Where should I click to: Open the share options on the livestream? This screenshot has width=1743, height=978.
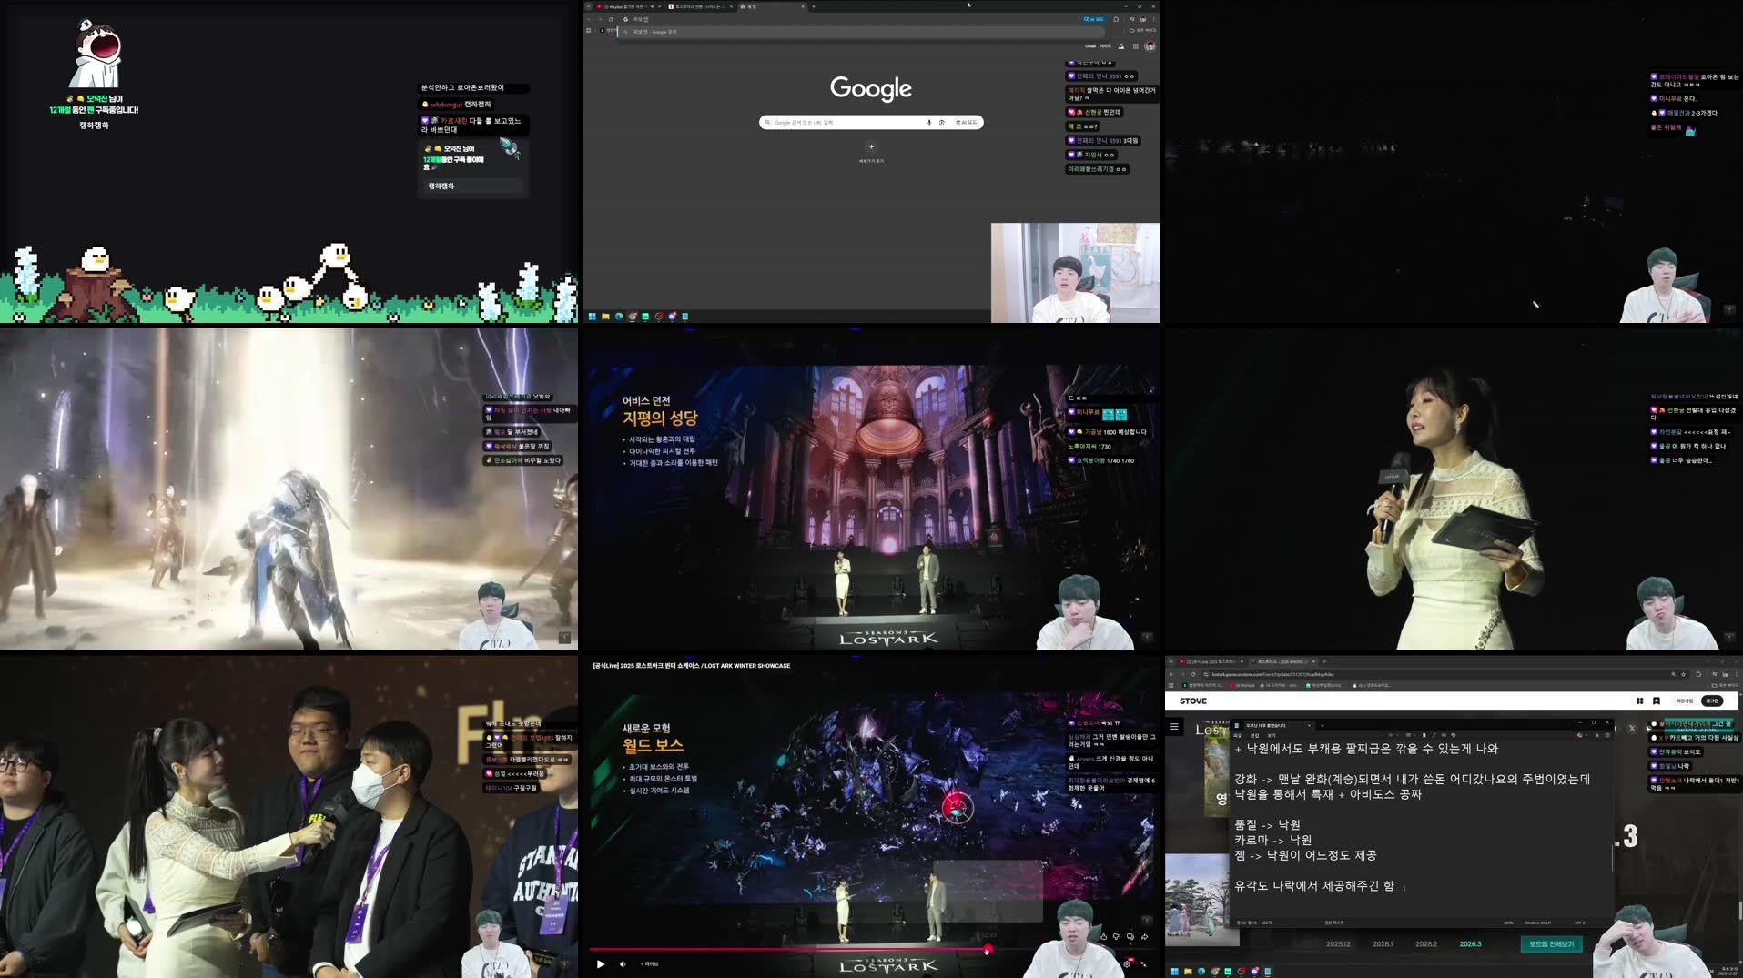tap(1145, 937)
